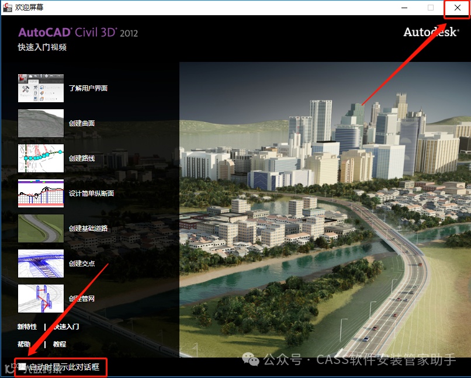This screenshot has width=471, height=378.
Task: Minimize the 欢迎屏幕 window
Action: click(404, 8)
